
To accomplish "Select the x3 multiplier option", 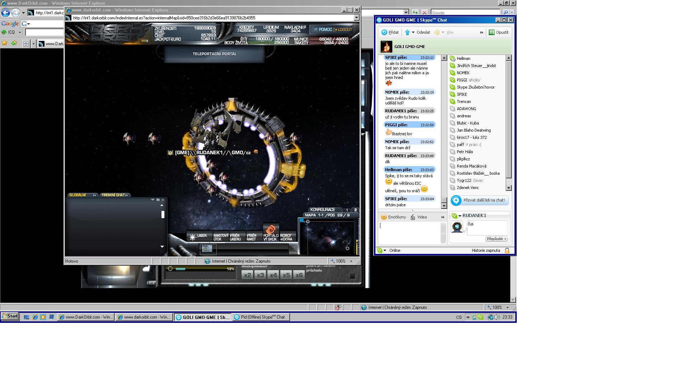I will click(x=260, y=275).
